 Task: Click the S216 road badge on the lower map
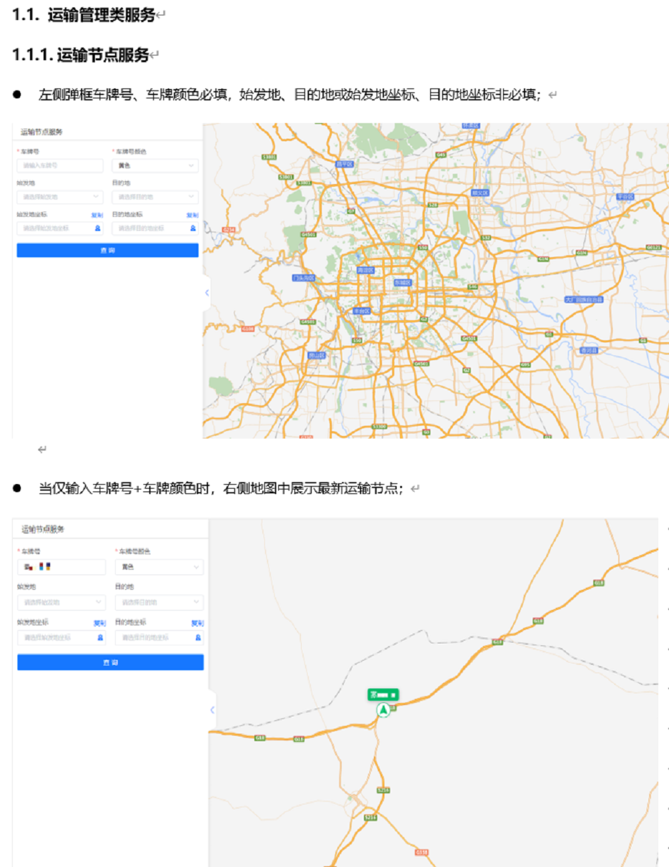point(383,790)
